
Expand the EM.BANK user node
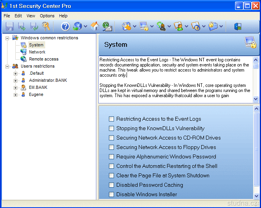pos(15,88)
